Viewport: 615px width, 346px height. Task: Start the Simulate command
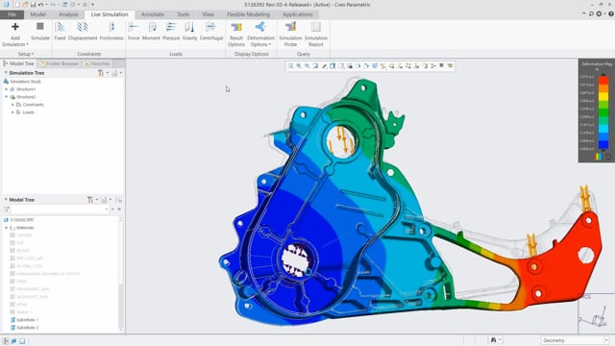click(x=40, y=31)
